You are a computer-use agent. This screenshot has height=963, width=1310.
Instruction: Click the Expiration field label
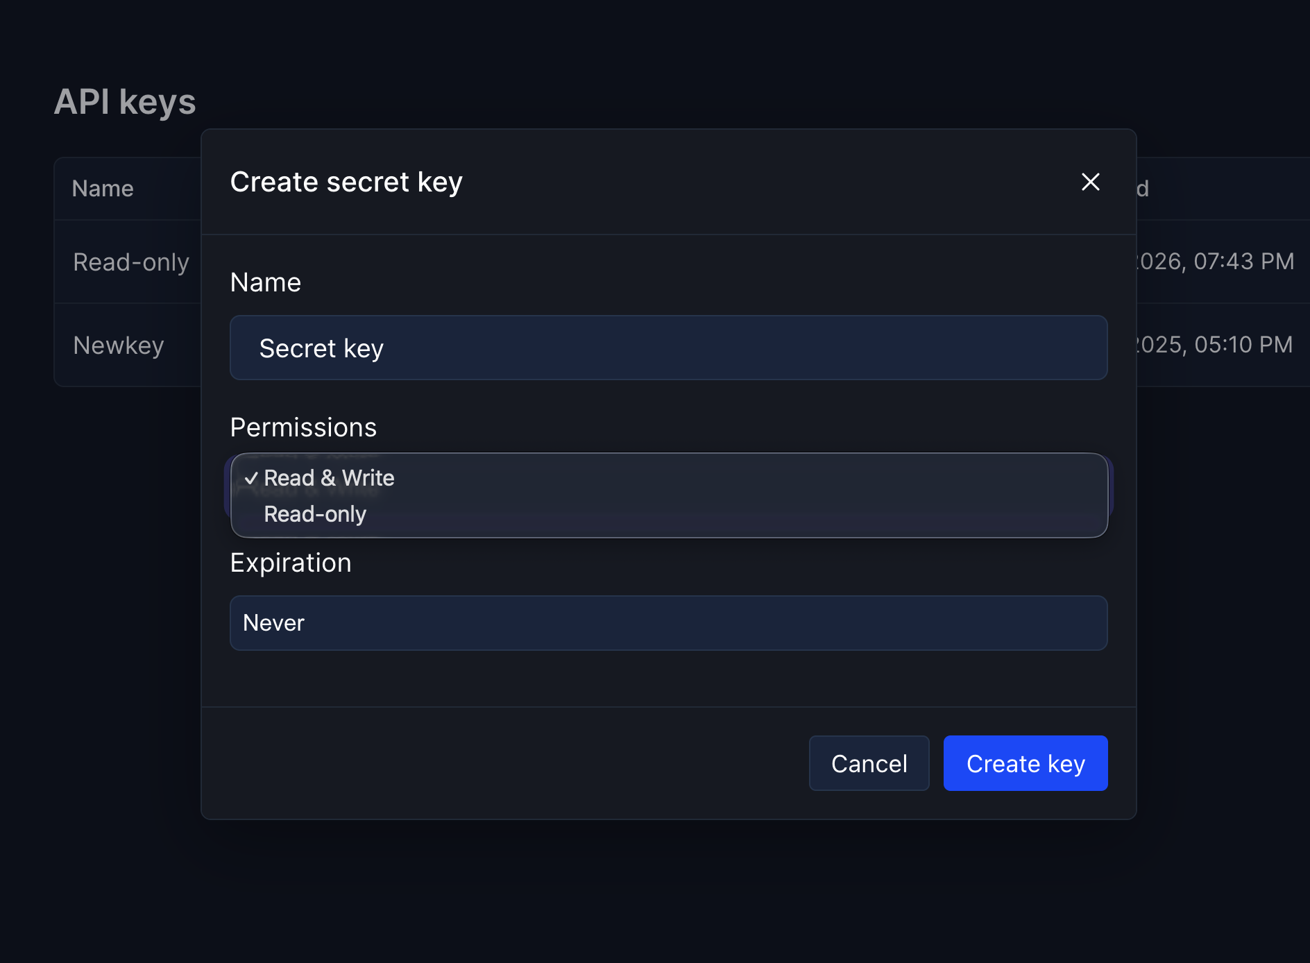pos(291,563)
